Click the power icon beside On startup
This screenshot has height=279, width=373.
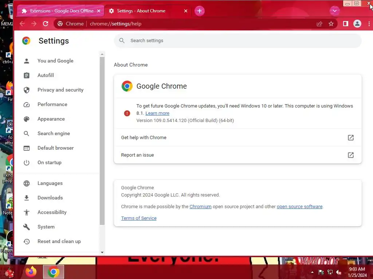pos(27,163)
